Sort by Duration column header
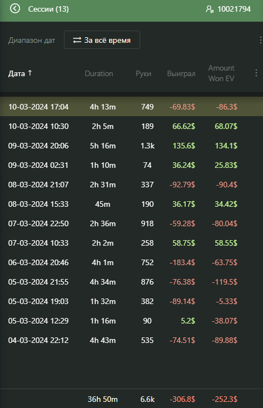Screen dimensions: 263x408 pos(99,73)
